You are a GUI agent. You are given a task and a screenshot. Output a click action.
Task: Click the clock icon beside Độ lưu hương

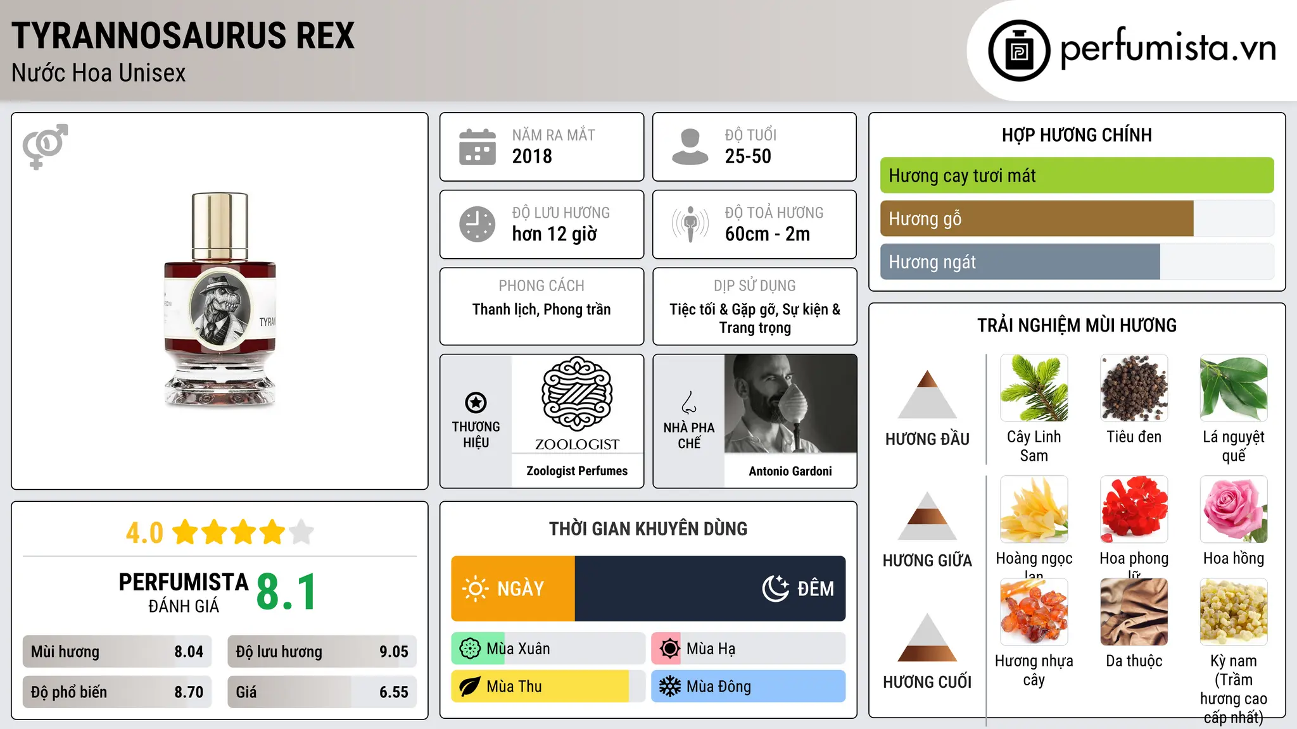click(478, 224)
